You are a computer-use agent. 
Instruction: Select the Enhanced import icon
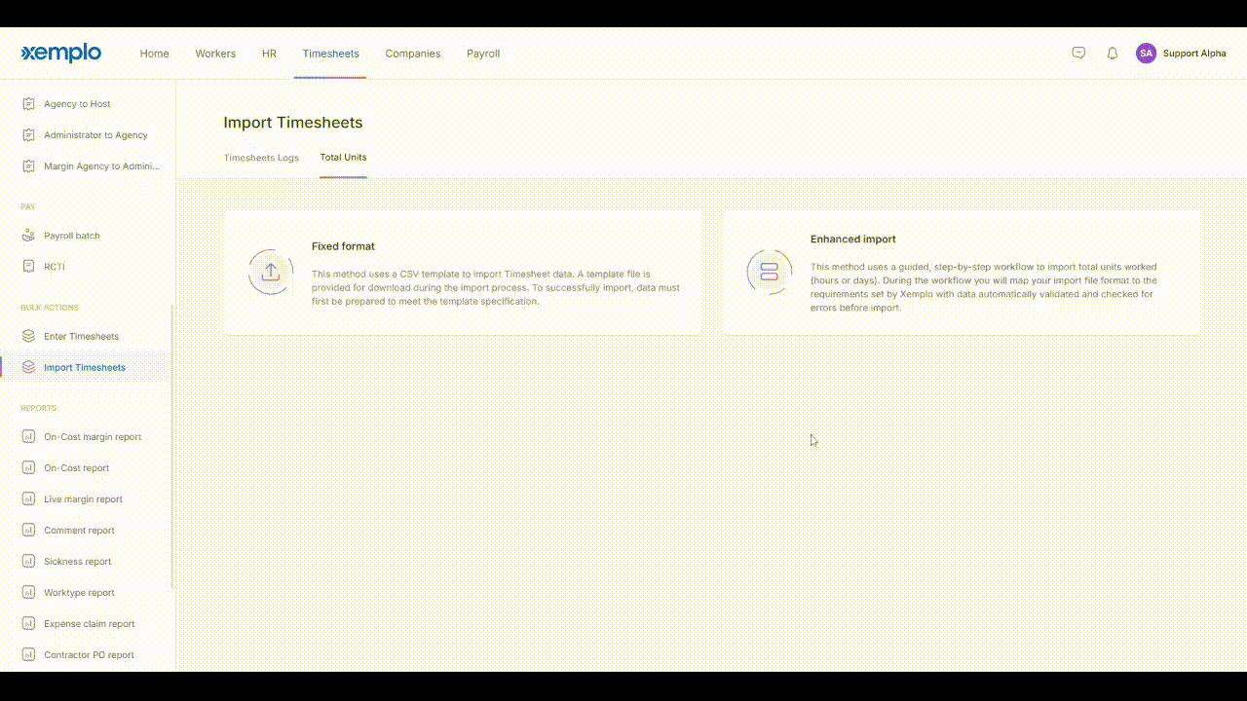(x=769, y=272)
